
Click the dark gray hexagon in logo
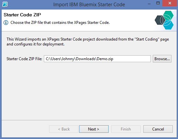point(159,20)
